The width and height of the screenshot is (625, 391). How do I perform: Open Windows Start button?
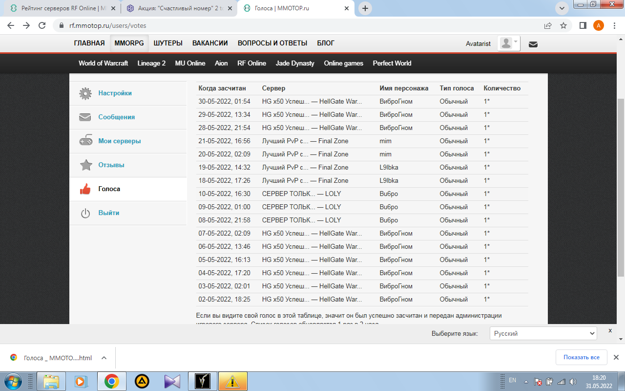tap(13, 381)
